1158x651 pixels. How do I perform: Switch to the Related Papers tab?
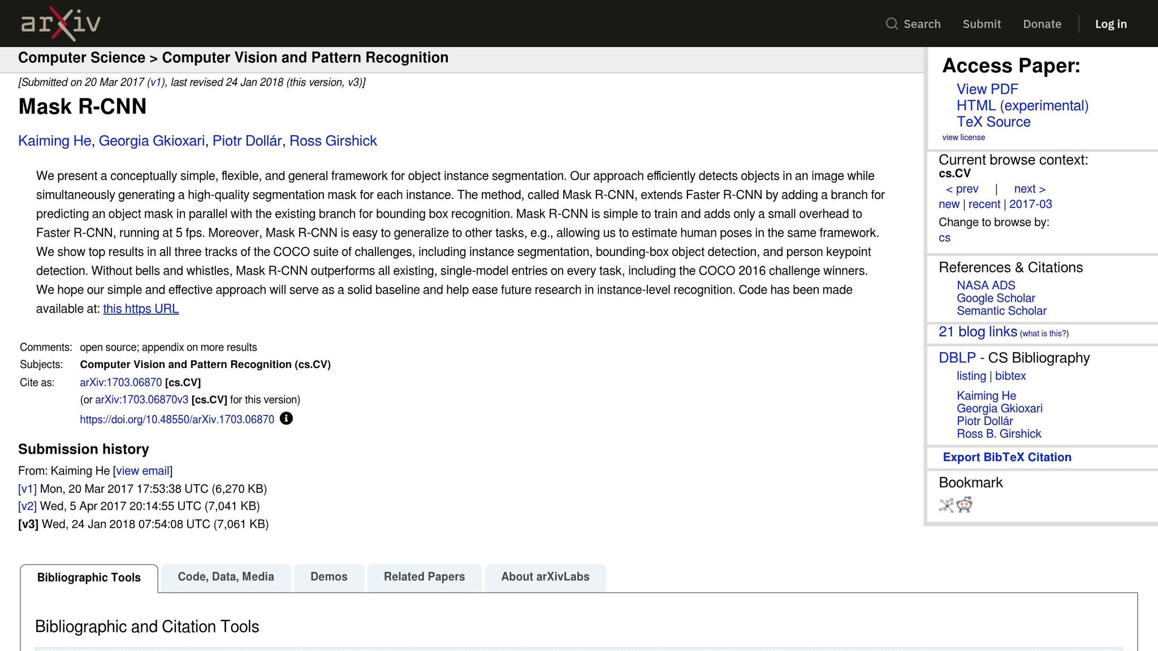[424, 577]
